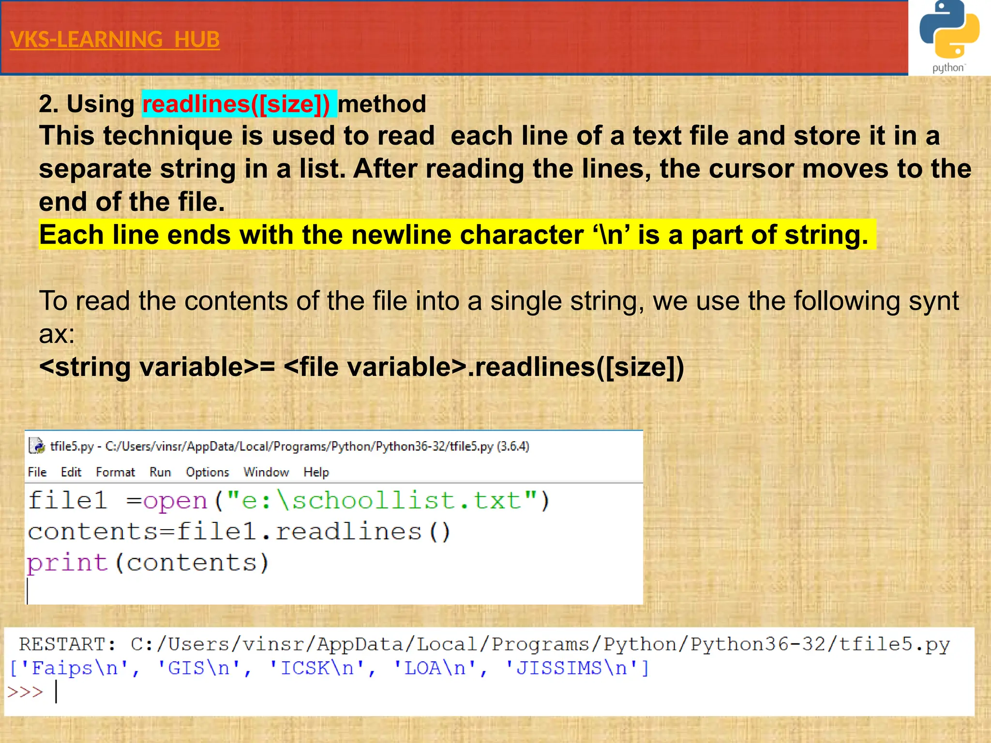Open the Format menu in IDLE editor
The height and width of the screenshot is (743, 991).
pyautogui.click(x=115, y=472)
